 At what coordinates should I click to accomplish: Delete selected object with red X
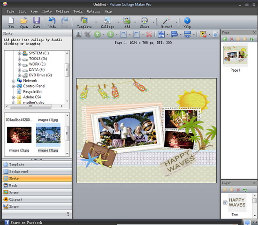(x=149, y=34)
